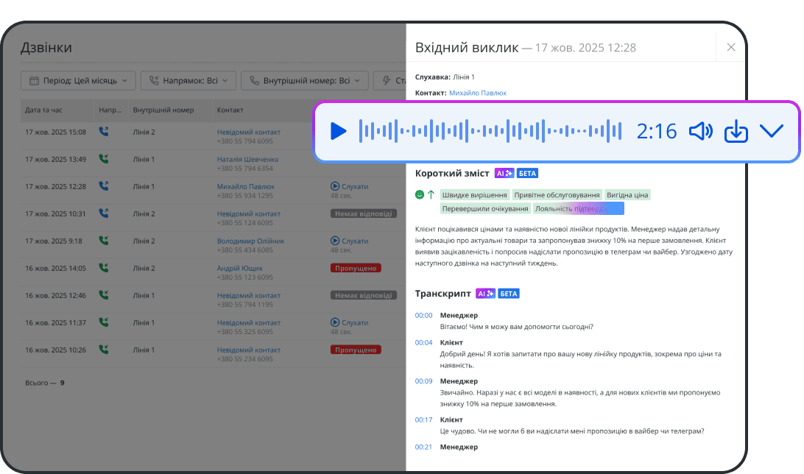Click the Наталія Шевченко contact link
804x474 pixels.
click(247, 159)
